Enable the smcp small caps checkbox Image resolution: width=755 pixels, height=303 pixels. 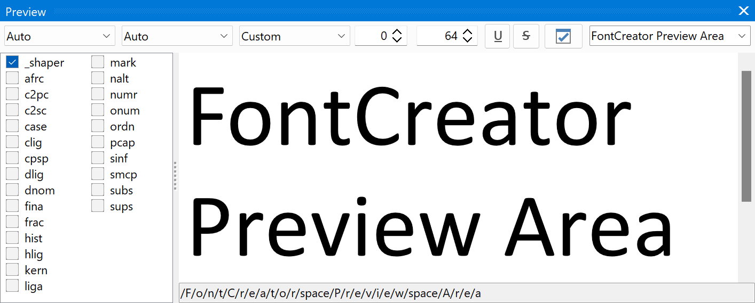98,174
